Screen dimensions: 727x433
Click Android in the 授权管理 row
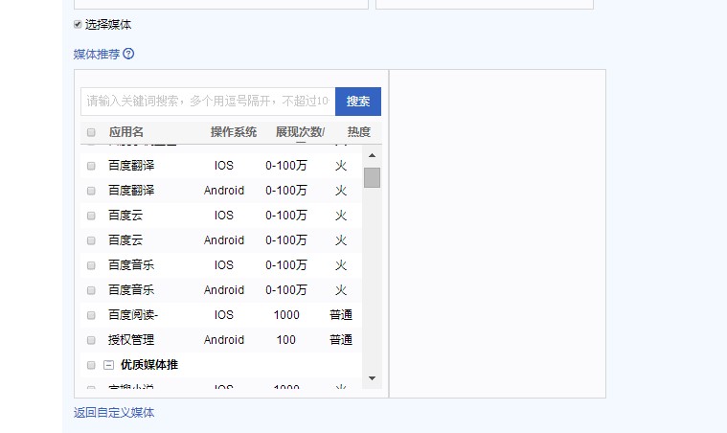point(224,340)
